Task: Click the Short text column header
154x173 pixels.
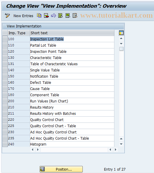Action: coord(72,33)
